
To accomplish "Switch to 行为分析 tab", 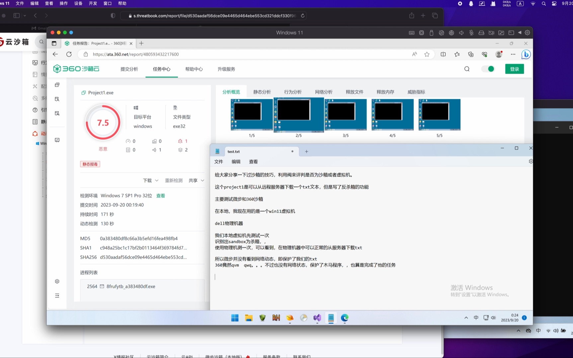I will pos(293,92).
